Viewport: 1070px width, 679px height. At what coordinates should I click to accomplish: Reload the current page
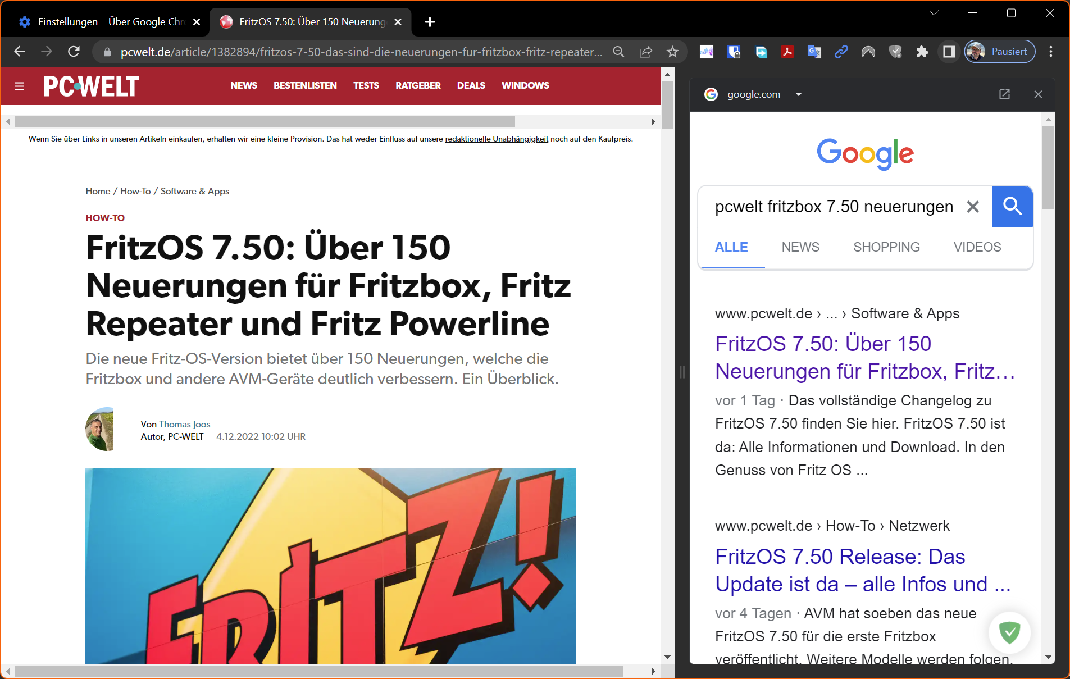pos(74,52)
